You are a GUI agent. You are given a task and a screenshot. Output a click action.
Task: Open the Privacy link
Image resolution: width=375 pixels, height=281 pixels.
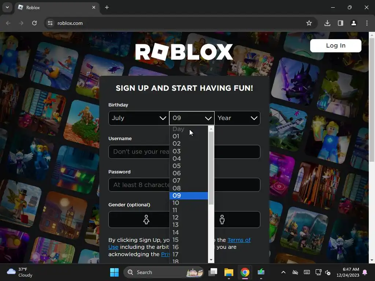point(165,254)
